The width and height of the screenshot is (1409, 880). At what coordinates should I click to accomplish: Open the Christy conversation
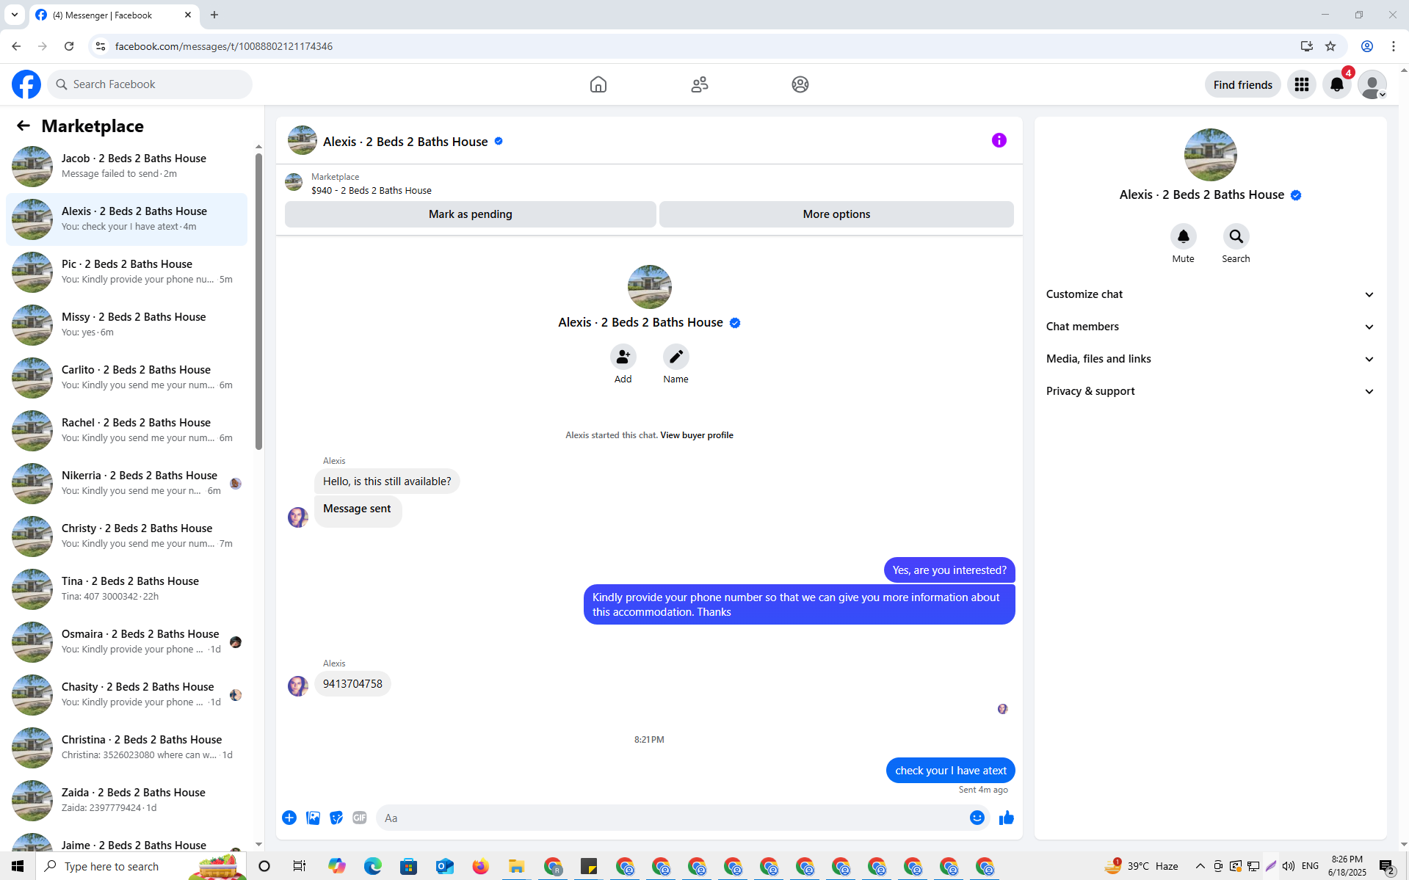click(x=126, y=537)
